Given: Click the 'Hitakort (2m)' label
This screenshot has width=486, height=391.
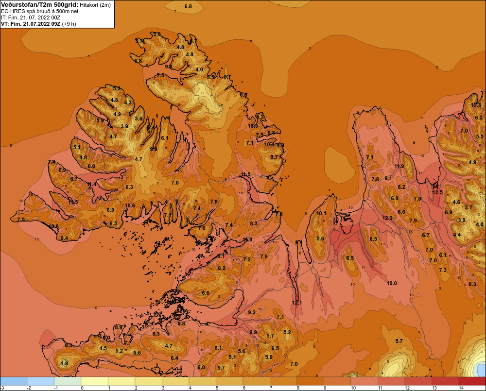Looking at the screenshot, I should 95,5.
